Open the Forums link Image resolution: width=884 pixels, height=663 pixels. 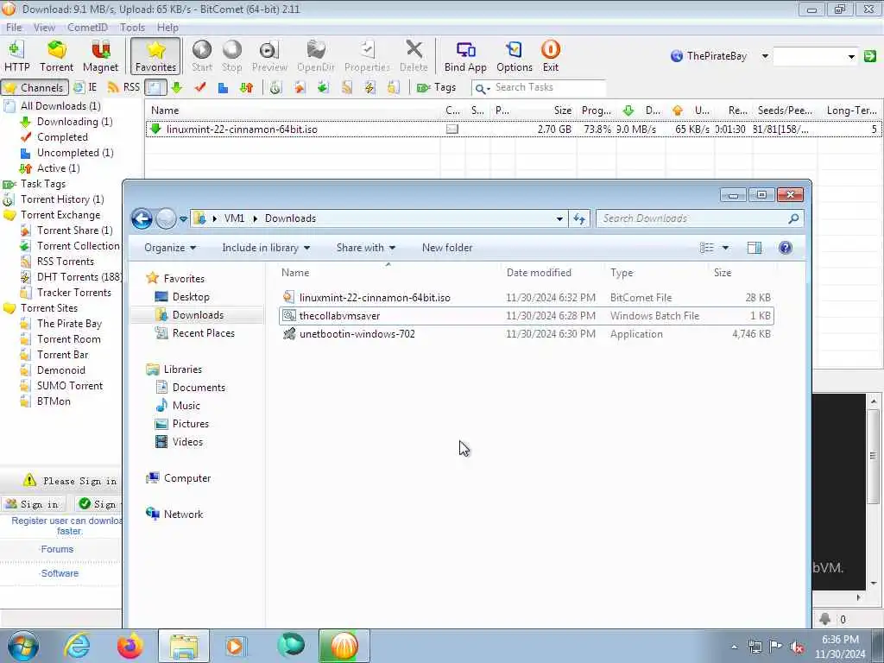tap(57, 549)
